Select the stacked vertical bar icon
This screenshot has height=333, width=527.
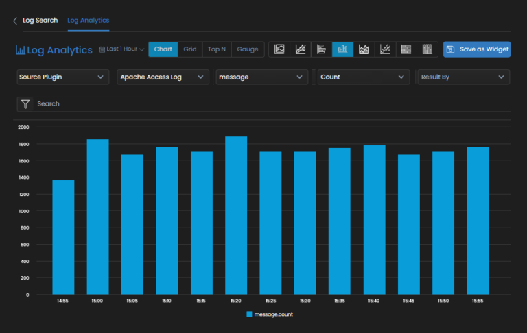pyautogui.click(x=427, y=49)
